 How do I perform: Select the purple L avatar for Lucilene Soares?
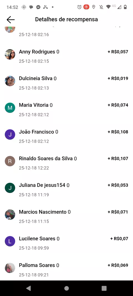point(10,241)
